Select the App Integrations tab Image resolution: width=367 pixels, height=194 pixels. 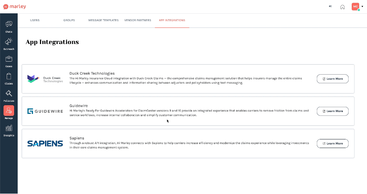[172, 20]
